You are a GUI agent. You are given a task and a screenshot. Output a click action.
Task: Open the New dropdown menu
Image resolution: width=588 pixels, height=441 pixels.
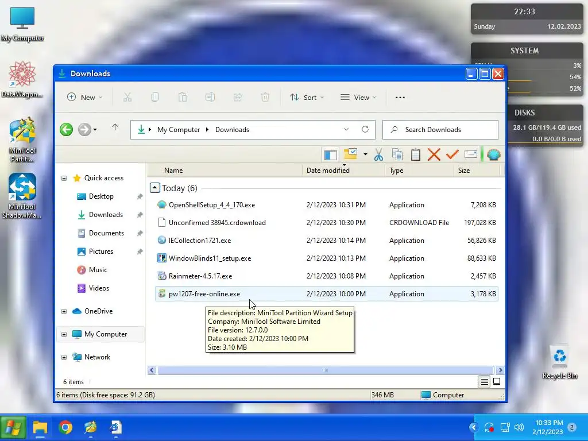[x=84, y=98]
